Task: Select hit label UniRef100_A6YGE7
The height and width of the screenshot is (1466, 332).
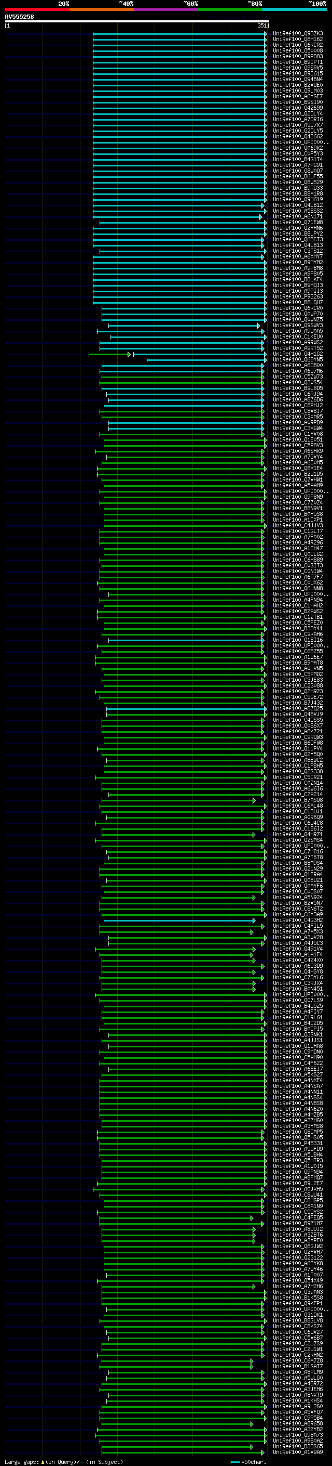Action: pyautogui.click(x=298, y=96)
